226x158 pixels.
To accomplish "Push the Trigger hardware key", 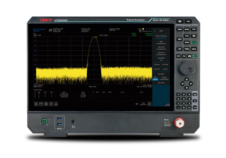I will pos(187,49).
